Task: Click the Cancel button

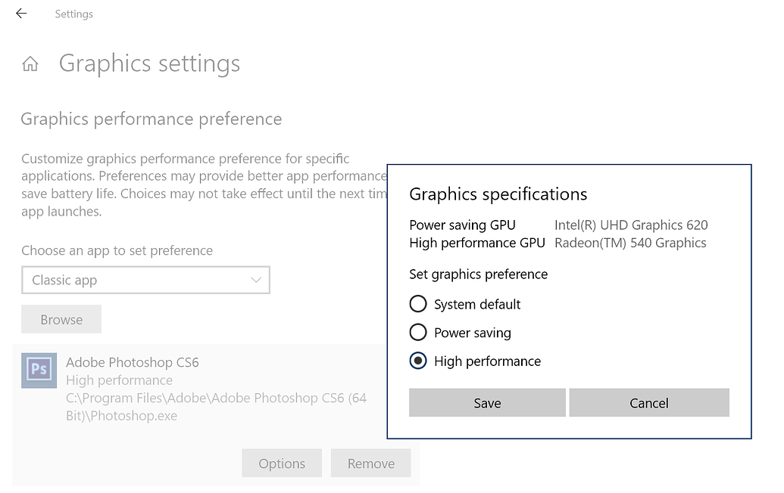Action: point(649,402)
